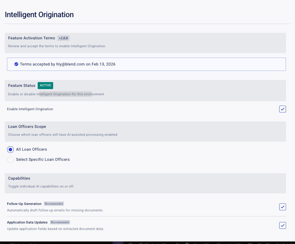
Task: Click the terms accepted confirmation banner
Action: click(147, 64)
